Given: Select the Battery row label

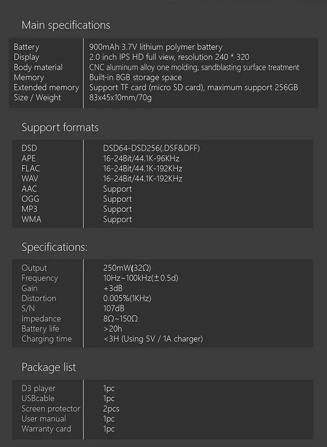Looking at the screenshot, I should (x=26, y=47).
